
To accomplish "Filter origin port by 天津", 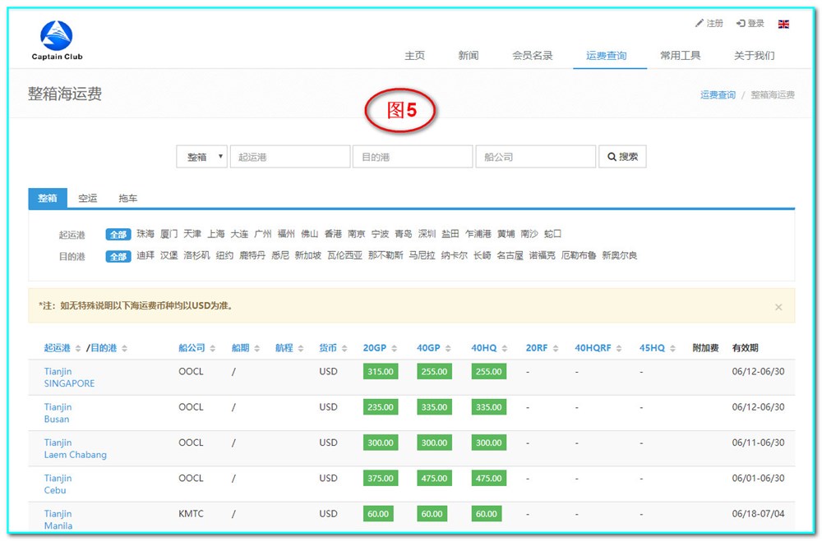I will (x=192, y=234).
